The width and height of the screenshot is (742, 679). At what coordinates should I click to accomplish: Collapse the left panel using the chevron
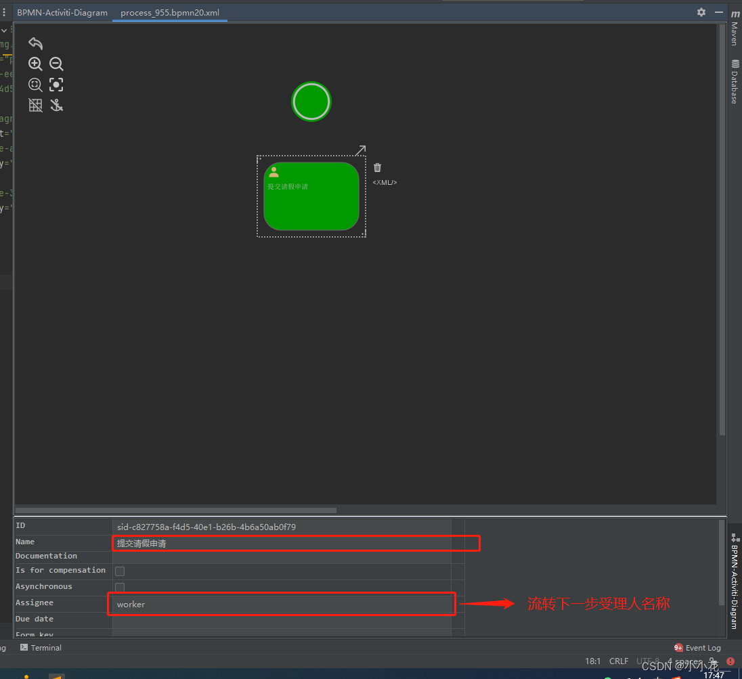pos(5,30)
